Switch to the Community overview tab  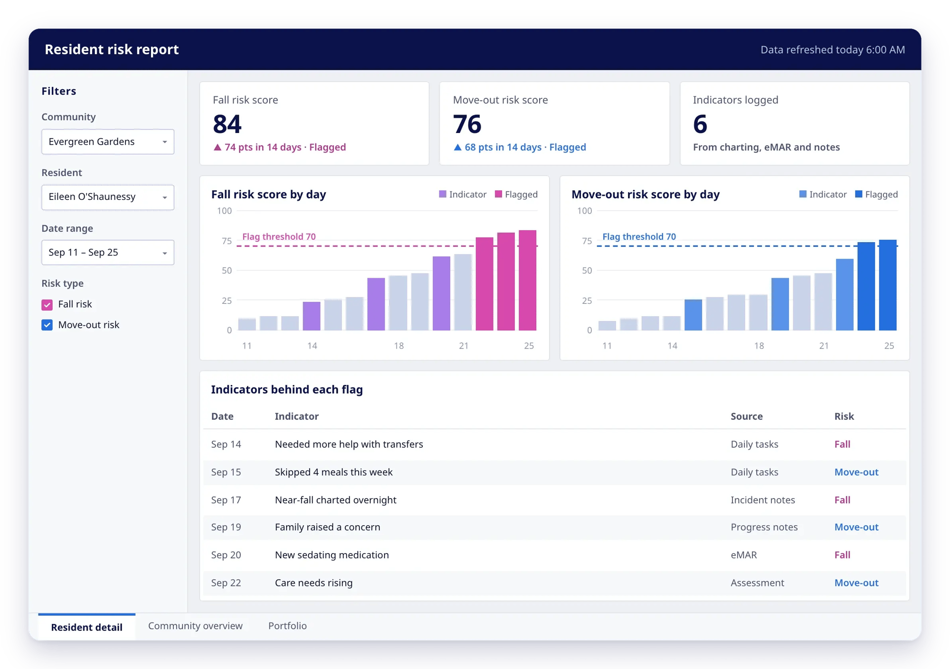point(195,626)
